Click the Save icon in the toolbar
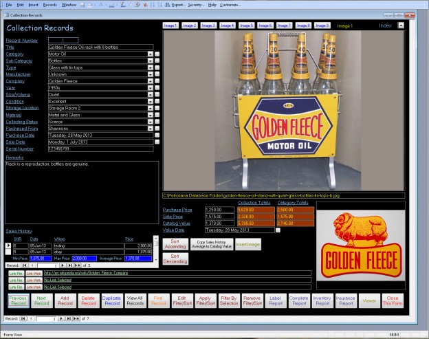429x339 pixels. [82, 5]
